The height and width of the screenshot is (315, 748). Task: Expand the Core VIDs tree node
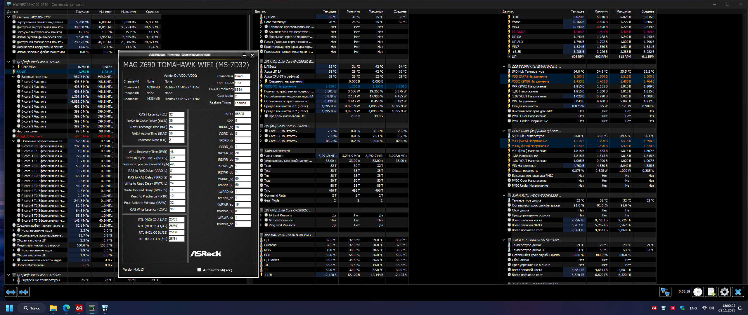pos(13,67)
